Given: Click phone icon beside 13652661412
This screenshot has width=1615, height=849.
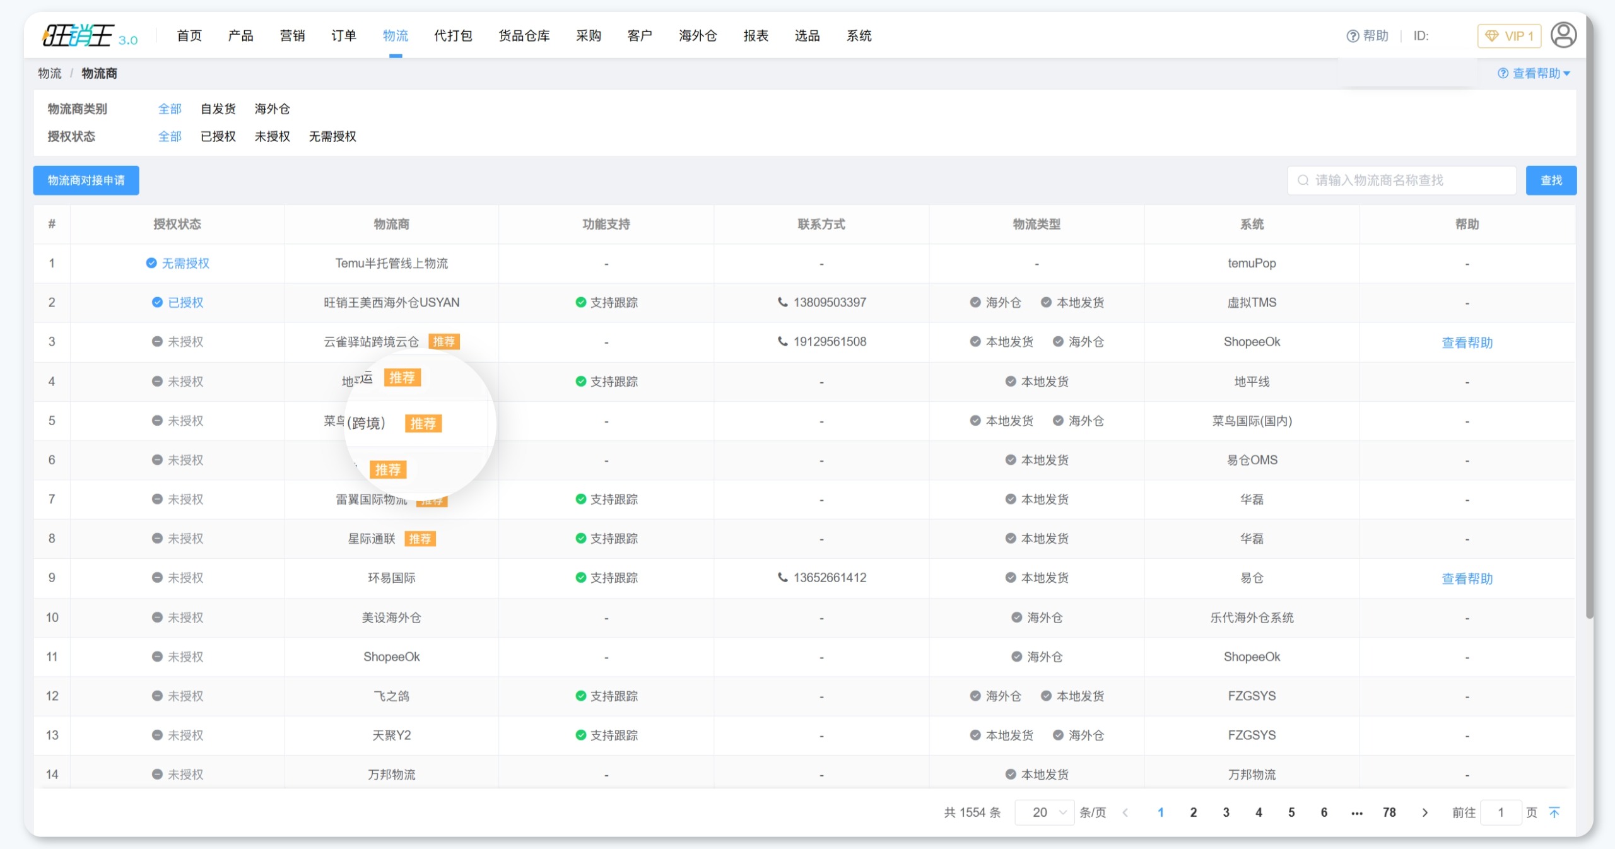Looking at the screenshot, I should [782, 577].
